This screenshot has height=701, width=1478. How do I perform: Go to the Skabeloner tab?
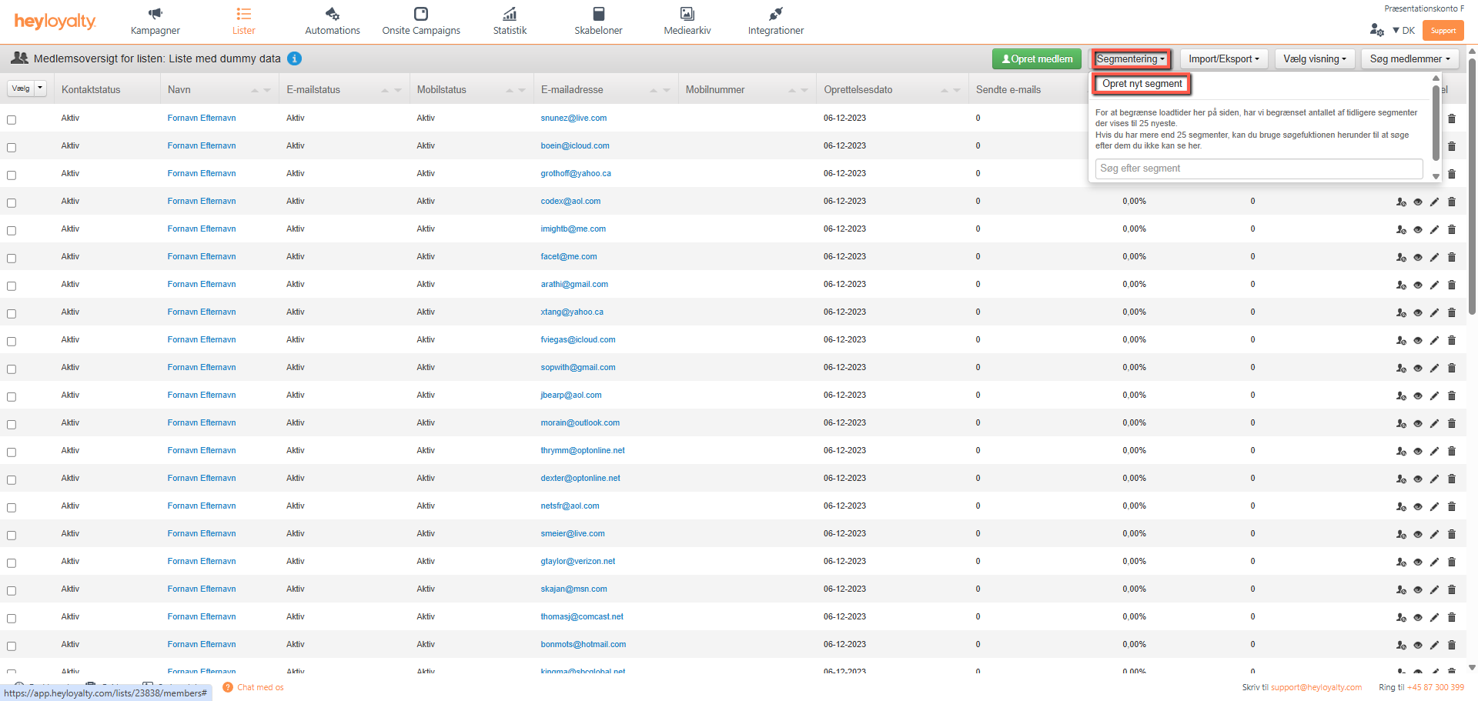pos(598,22)
